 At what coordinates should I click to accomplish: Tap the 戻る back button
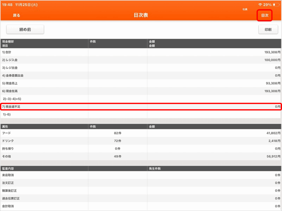tap(17, 15)
